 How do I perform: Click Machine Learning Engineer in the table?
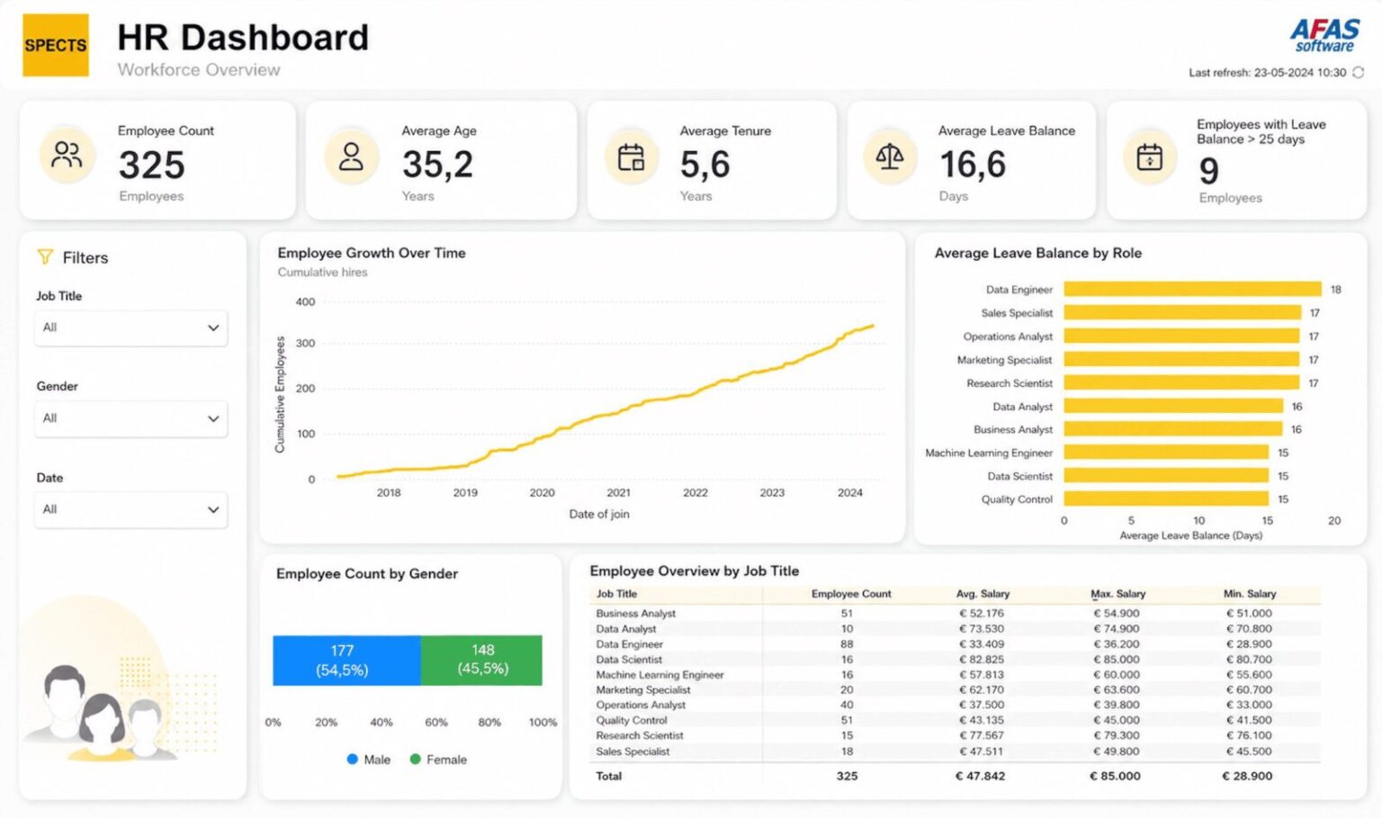click(x=660, y=675)
